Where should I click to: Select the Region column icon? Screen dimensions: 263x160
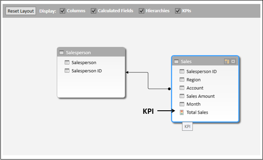pyautogui.click(x=182, y=80)
